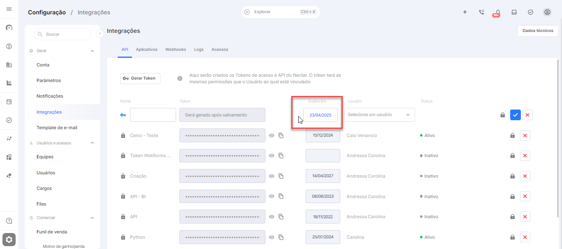Show the Cenci - Teste token value

point(272,135)
